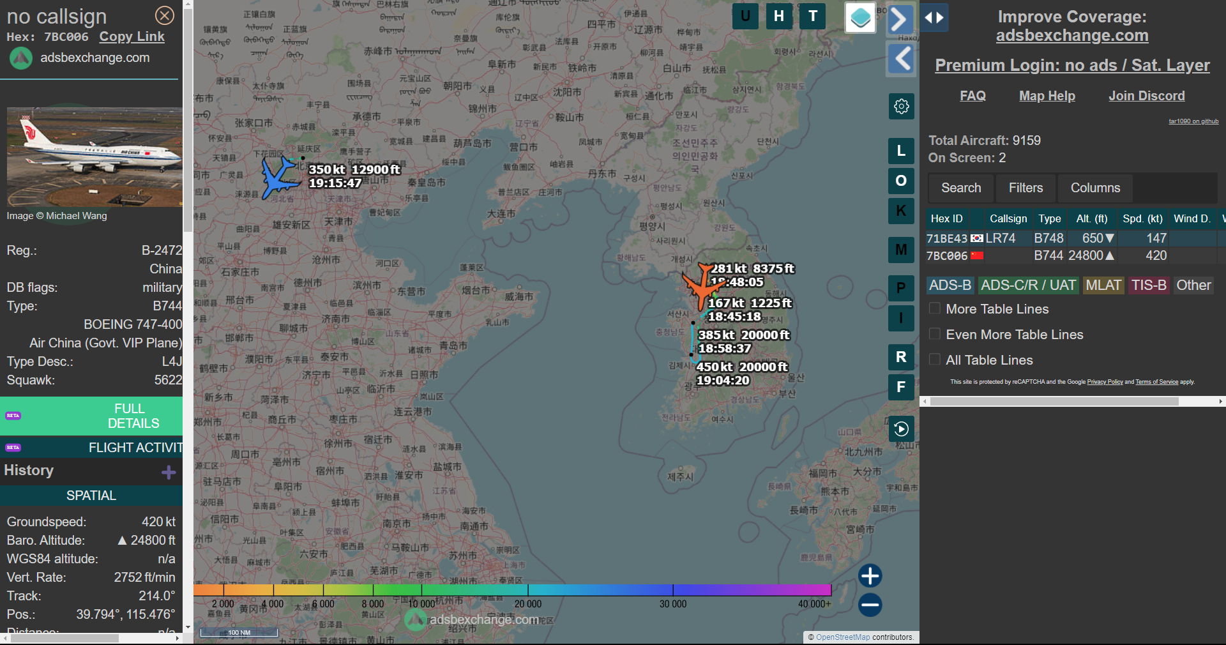Viewport: 1226px width, 645px height.
Task: Toggle Other source filter
Action: coord(1193,285)
